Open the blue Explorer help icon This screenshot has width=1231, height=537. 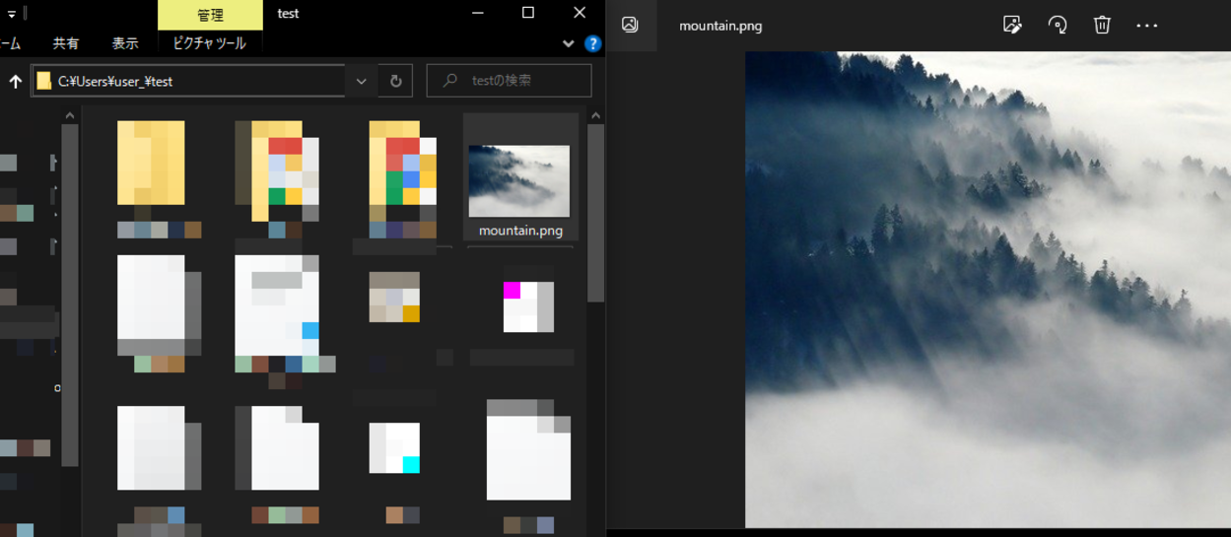pos(592,43)
